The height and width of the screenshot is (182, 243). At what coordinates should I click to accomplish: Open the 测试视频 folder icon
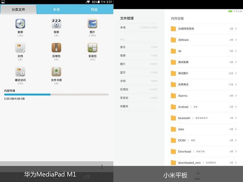(x=173, y=62)
